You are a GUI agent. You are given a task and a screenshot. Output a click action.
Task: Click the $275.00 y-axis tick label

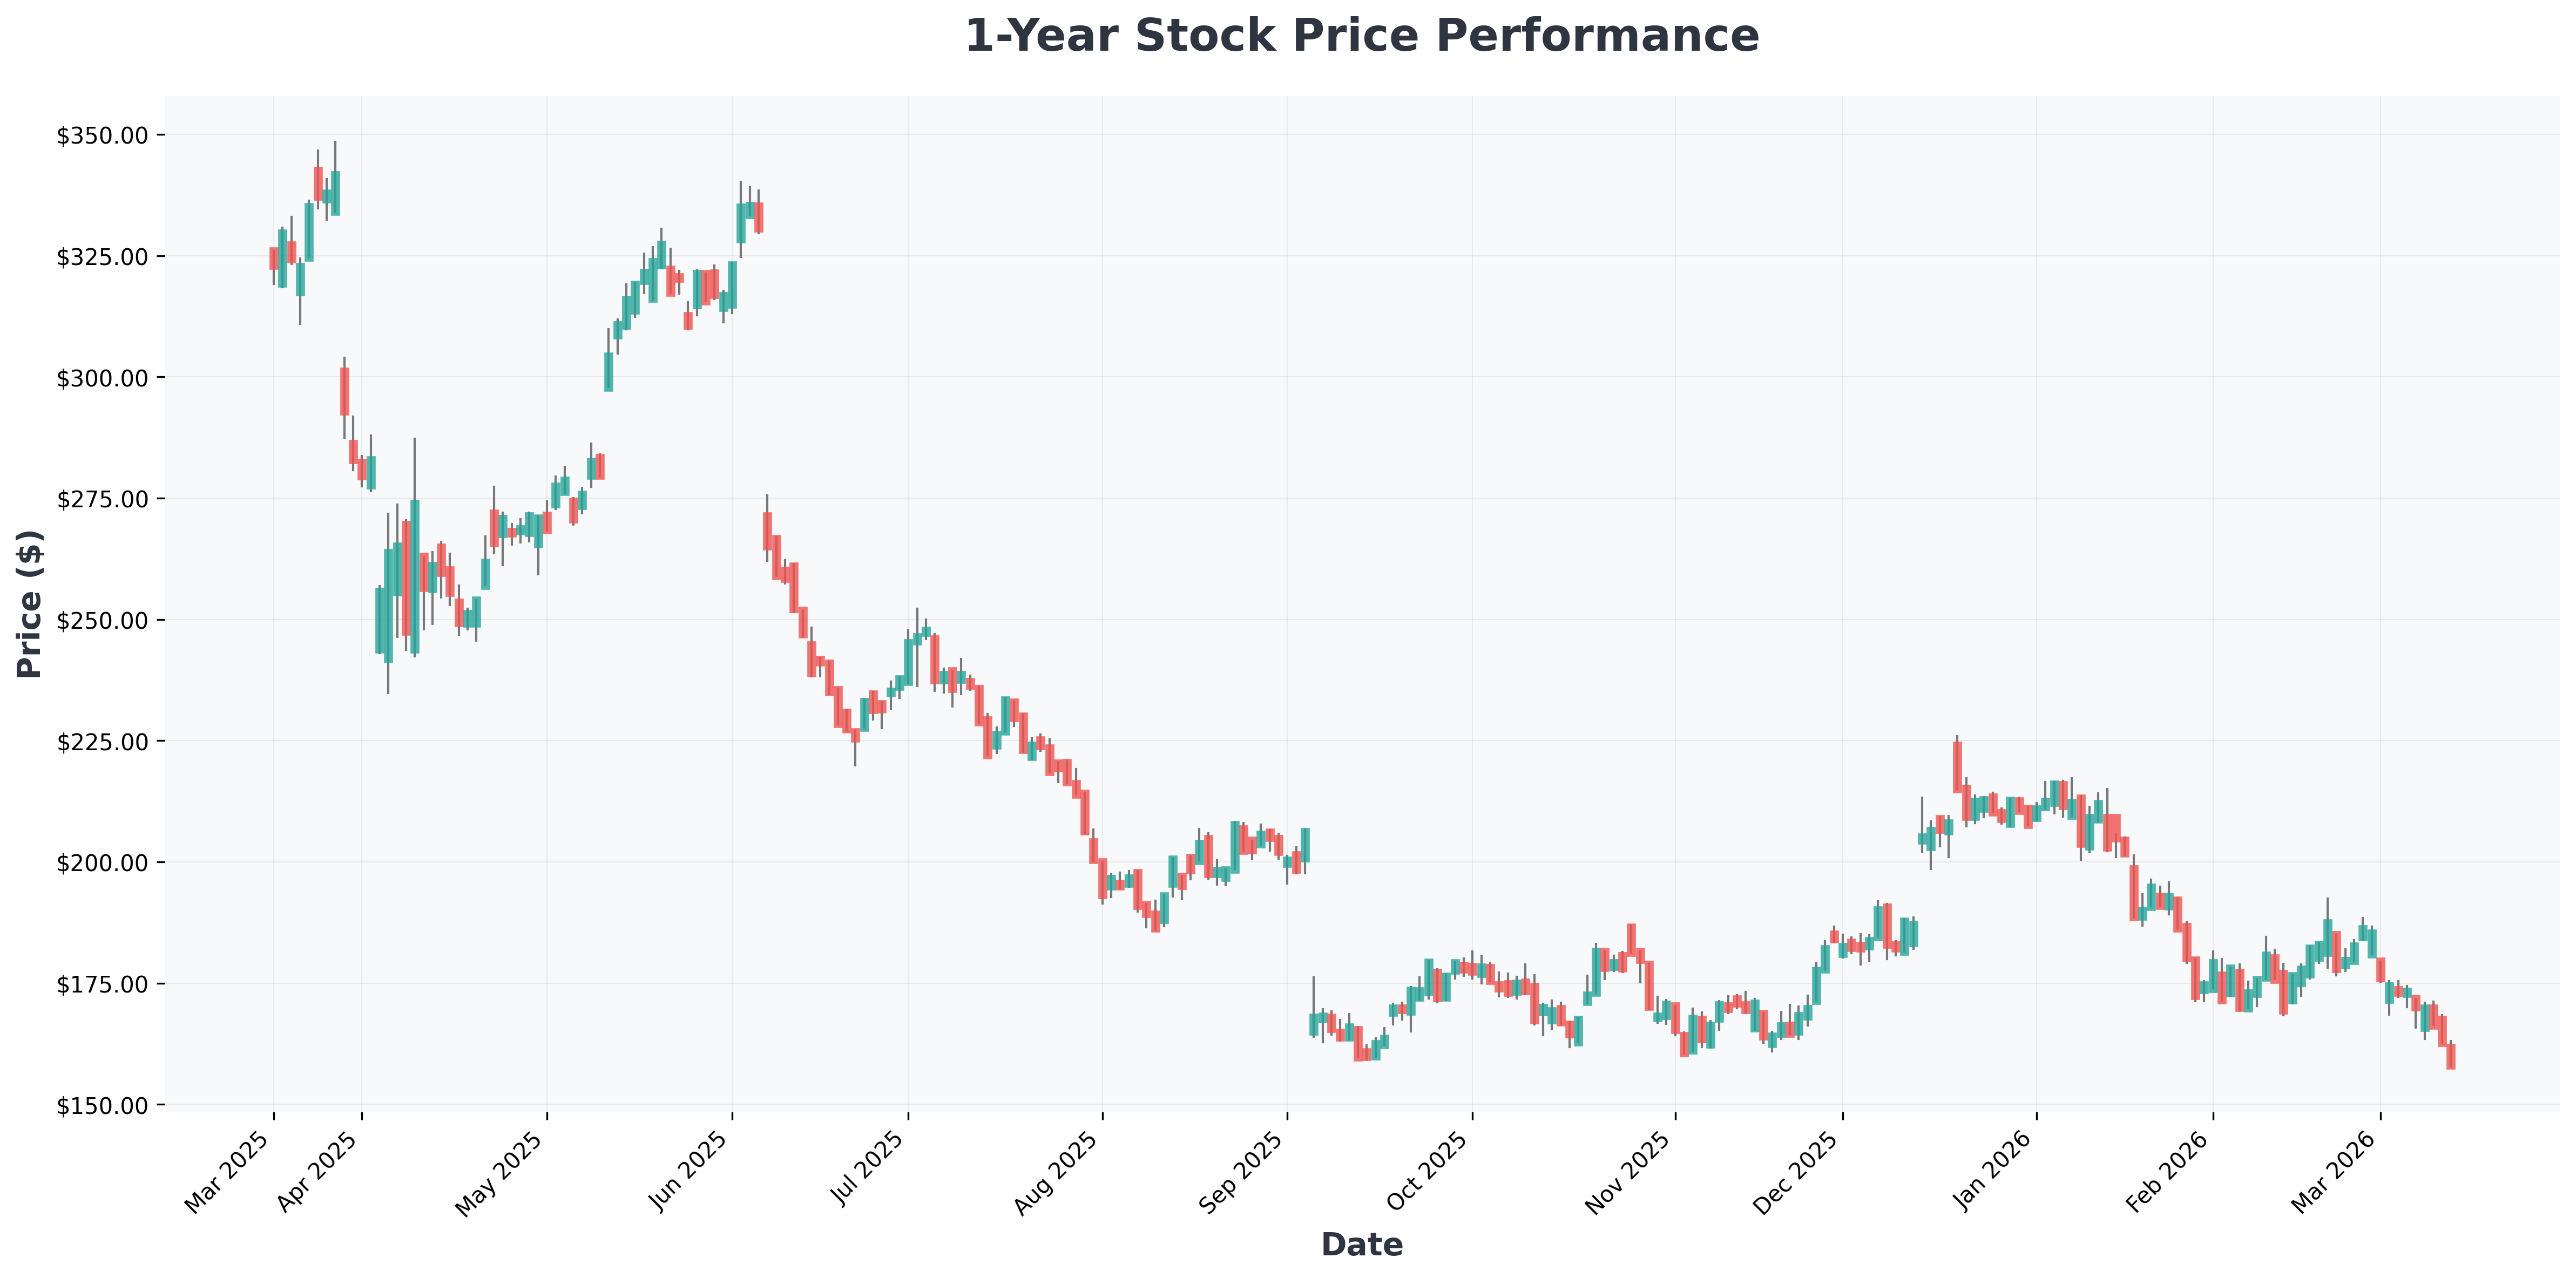tap(100, 499)
